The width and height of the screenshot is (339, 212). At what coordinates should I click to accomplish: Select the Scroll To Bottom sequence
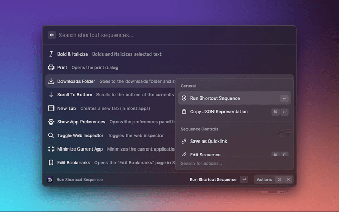click(x=110, y=95)
